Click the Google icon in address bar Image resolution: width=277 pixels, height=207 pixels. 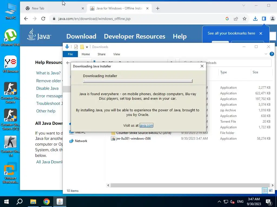[x=227, y=19]
